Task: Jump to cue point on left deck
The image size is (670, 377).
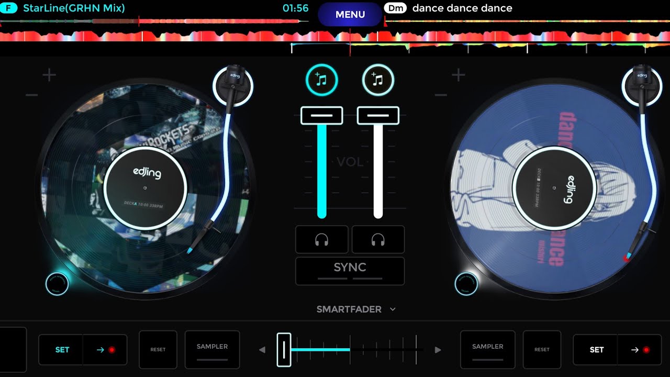Action: tap(105, 350)
